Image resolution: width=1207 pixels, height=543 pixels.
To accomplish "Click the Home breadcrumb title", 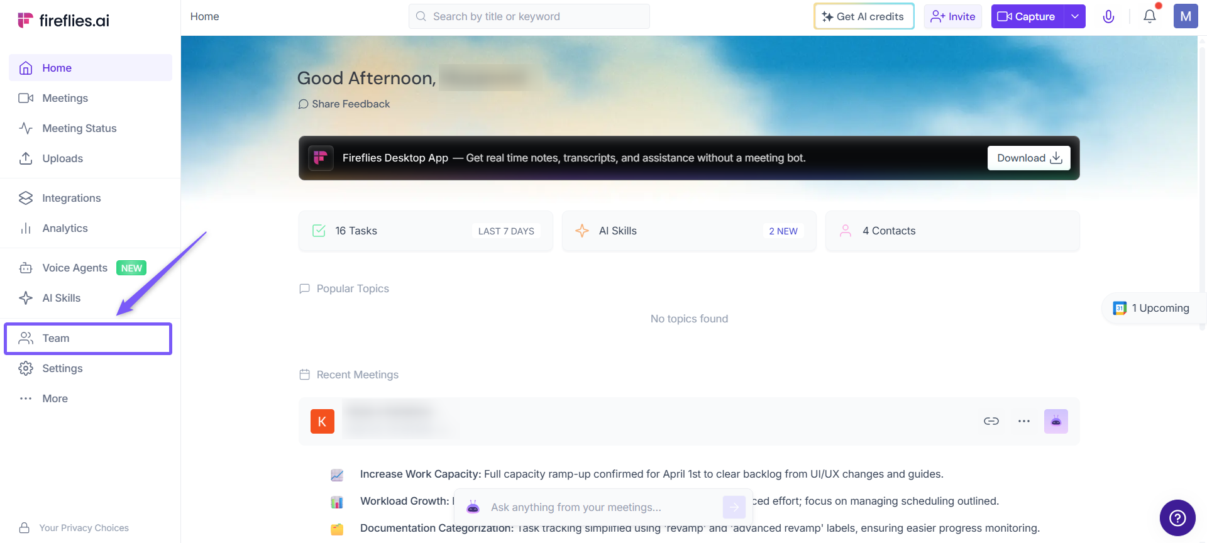I will click(x=205, y=16).
